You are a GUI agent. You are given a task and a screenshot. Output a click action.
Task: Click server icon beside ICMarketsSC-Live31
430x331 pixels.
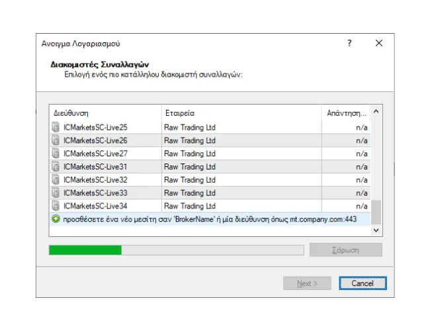click(56, 167)
